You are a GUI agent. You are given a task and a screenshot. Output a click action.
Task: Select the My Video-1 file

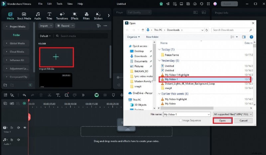pyautogui.click(x=172, y=80)
